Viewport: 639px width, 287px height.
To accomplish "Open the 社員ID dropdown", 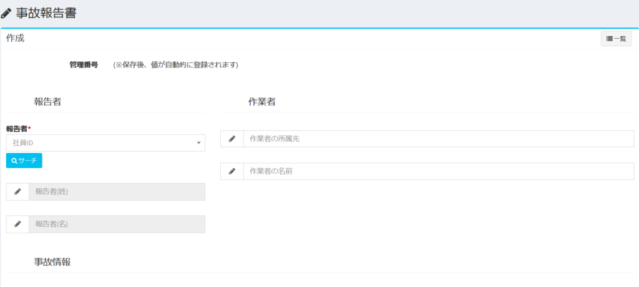I will click(x=105, y=143).
